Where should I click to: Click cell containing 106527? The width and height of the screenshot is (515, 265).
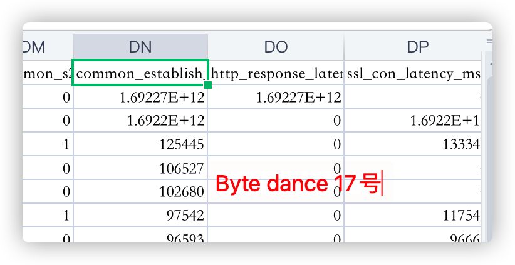pos(140,169)
